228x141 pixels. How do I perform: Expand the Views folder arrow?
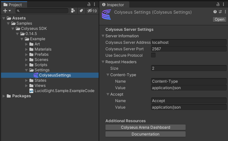tap(27, 86)
